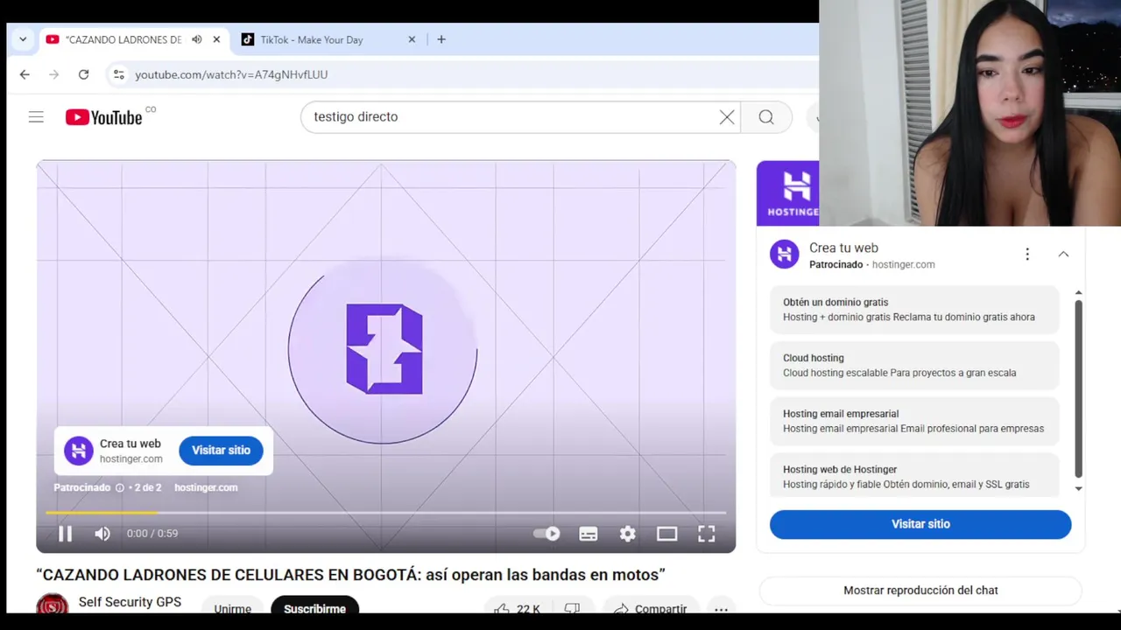The height and width of the screenshot is (630, 1121).
Task: Open Hostinger round avatar in sidebar ad
Action: coord(785,255)
